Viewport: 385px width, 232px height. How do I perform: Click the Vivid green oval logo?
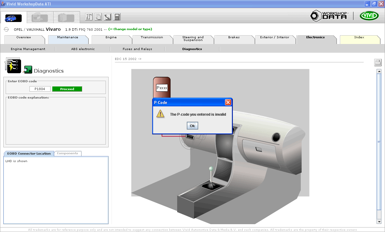click(369, 16)
